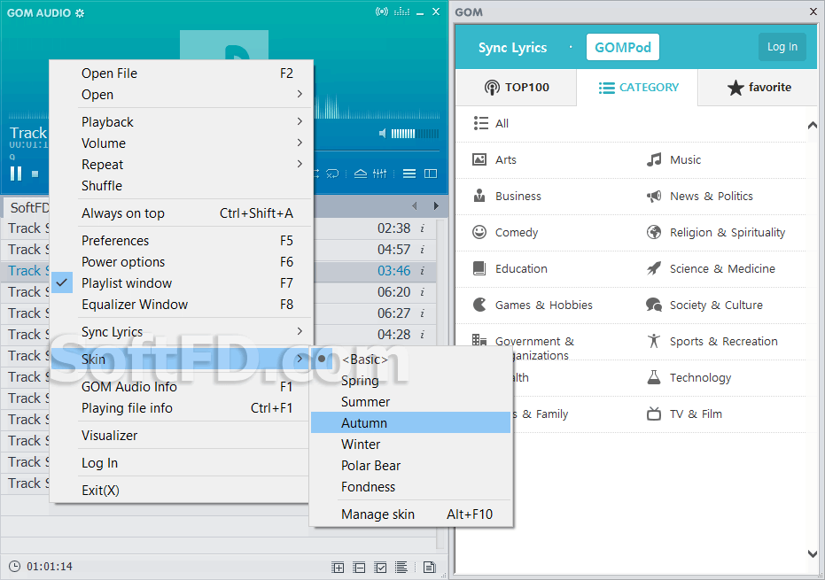The image size is (825, 580).
Task: Switch to the Winter skin
Action: point(411,445)
